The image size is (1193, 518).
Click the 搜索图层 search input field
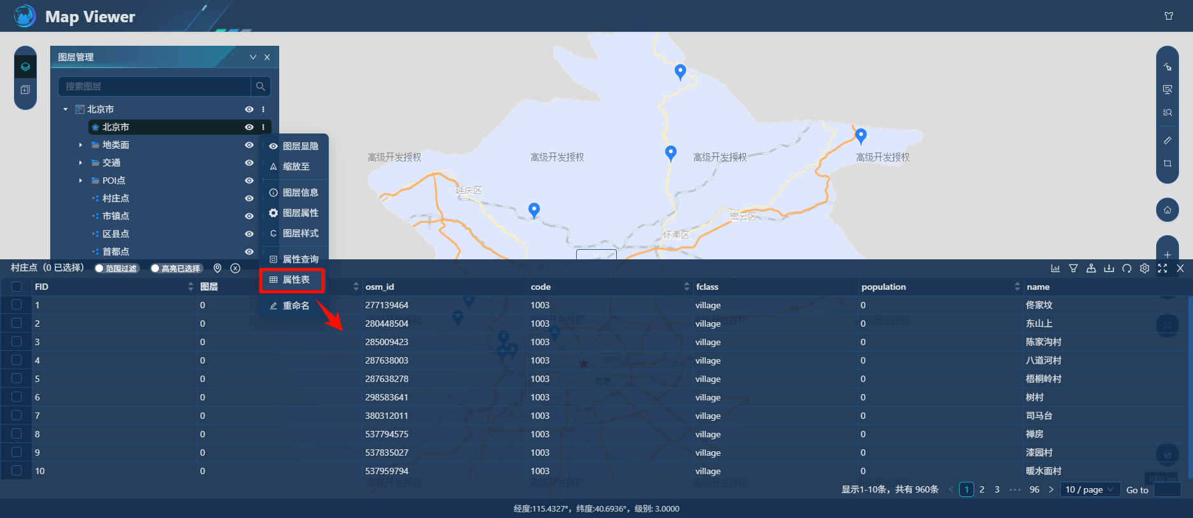(x=155, y=86)
